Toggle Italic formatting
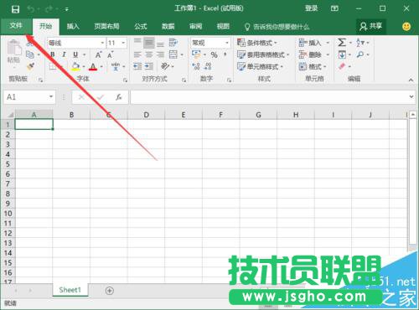 point(64,54)
